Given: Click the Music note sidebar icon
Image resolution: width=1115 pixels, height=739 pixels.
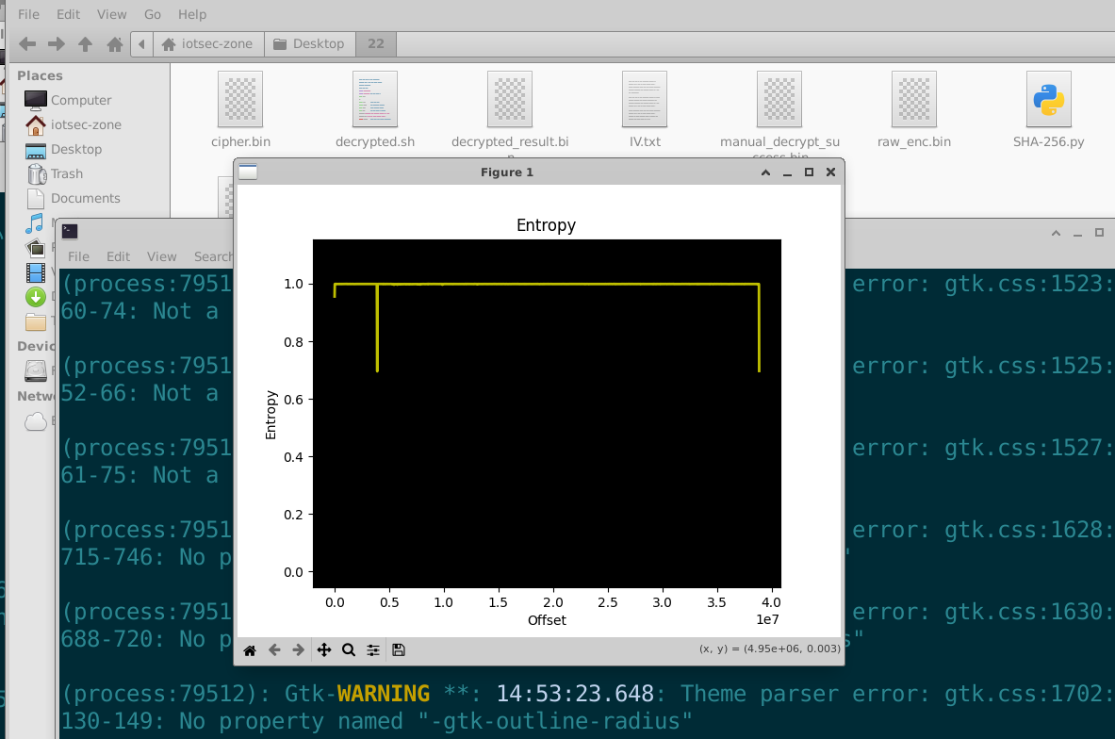Looking at the screenshot, I should [35, 223].
